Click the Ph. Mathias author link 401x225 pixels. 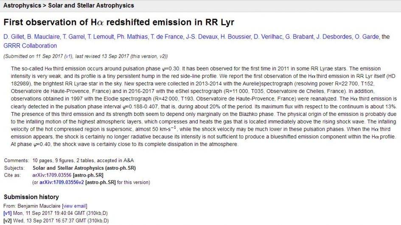tap(132, 37)
